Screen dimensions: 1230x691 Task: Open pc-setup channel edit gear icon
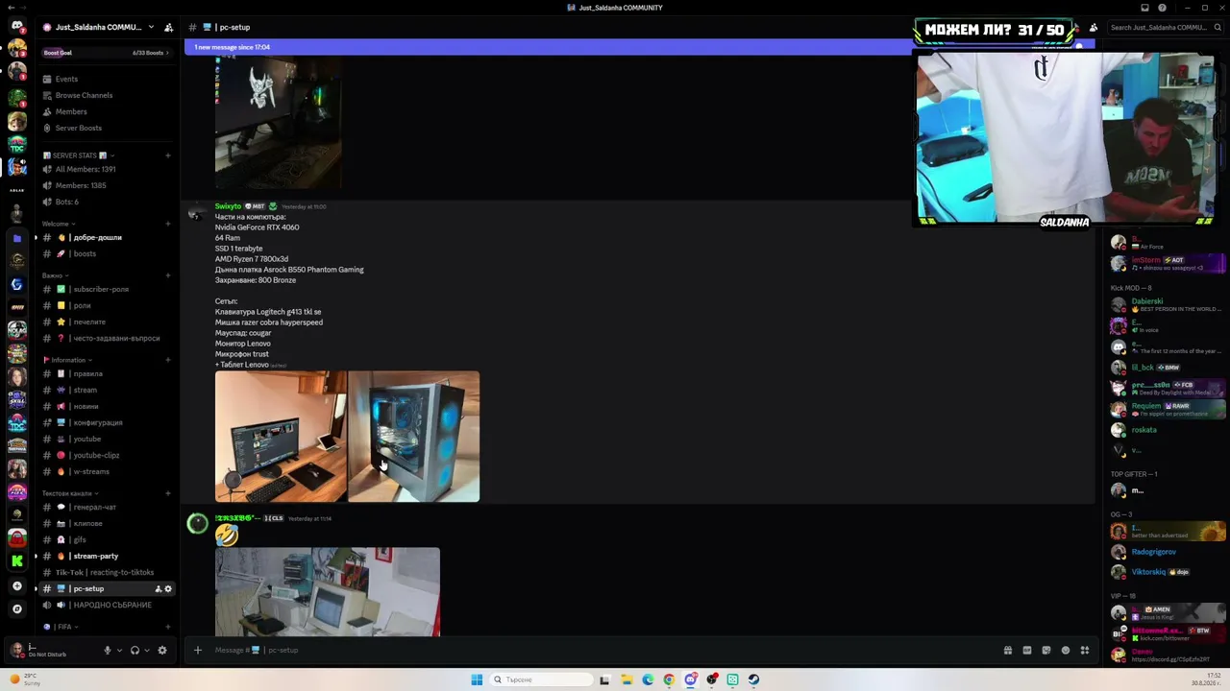(x=168, y=588)
